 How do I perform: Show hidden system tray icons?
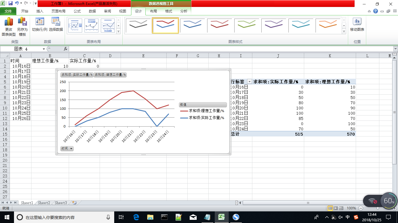click(327, 217)
